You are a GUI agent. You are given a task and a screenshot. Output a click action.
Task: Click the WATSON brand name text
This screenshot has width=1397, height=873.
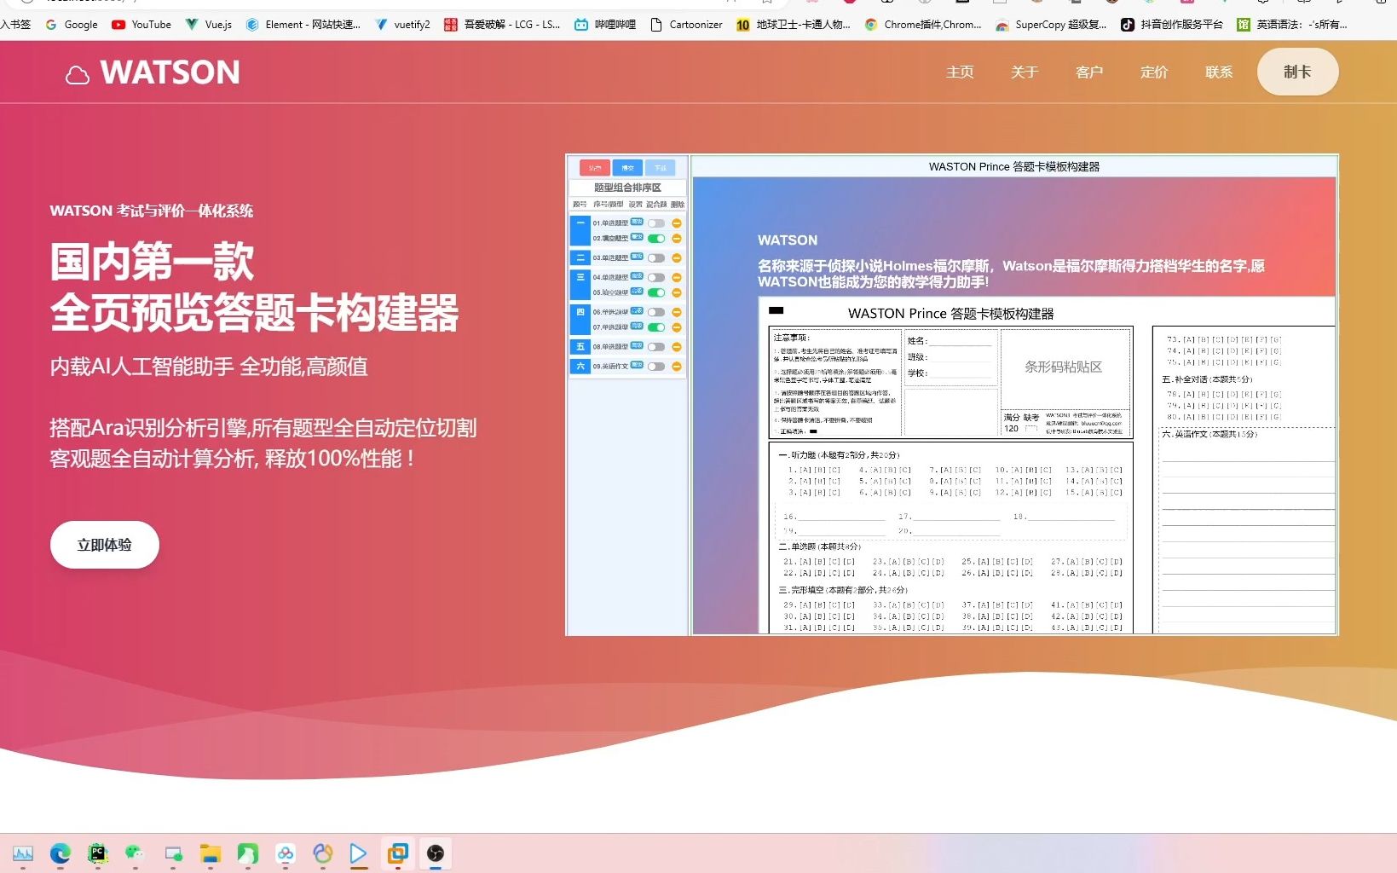point(170,72)
